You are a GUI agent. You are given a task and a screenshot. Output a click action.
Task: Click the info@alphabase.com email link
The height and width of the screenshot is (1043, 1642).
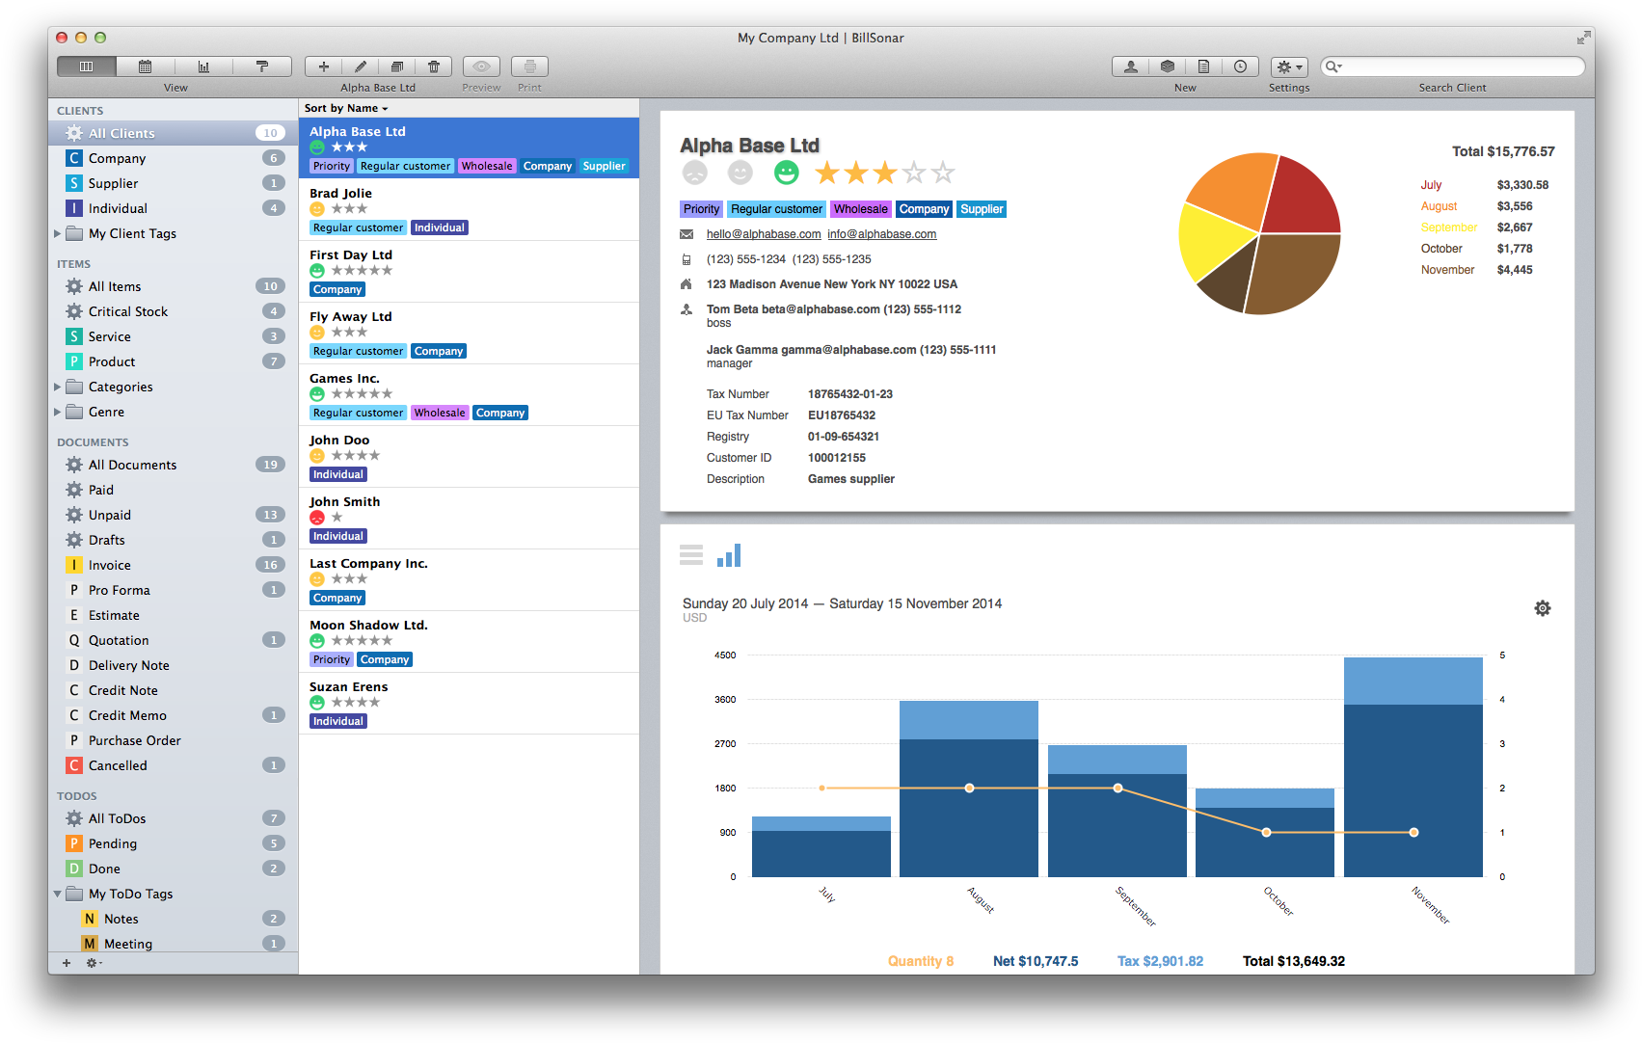tap(881, 234)
